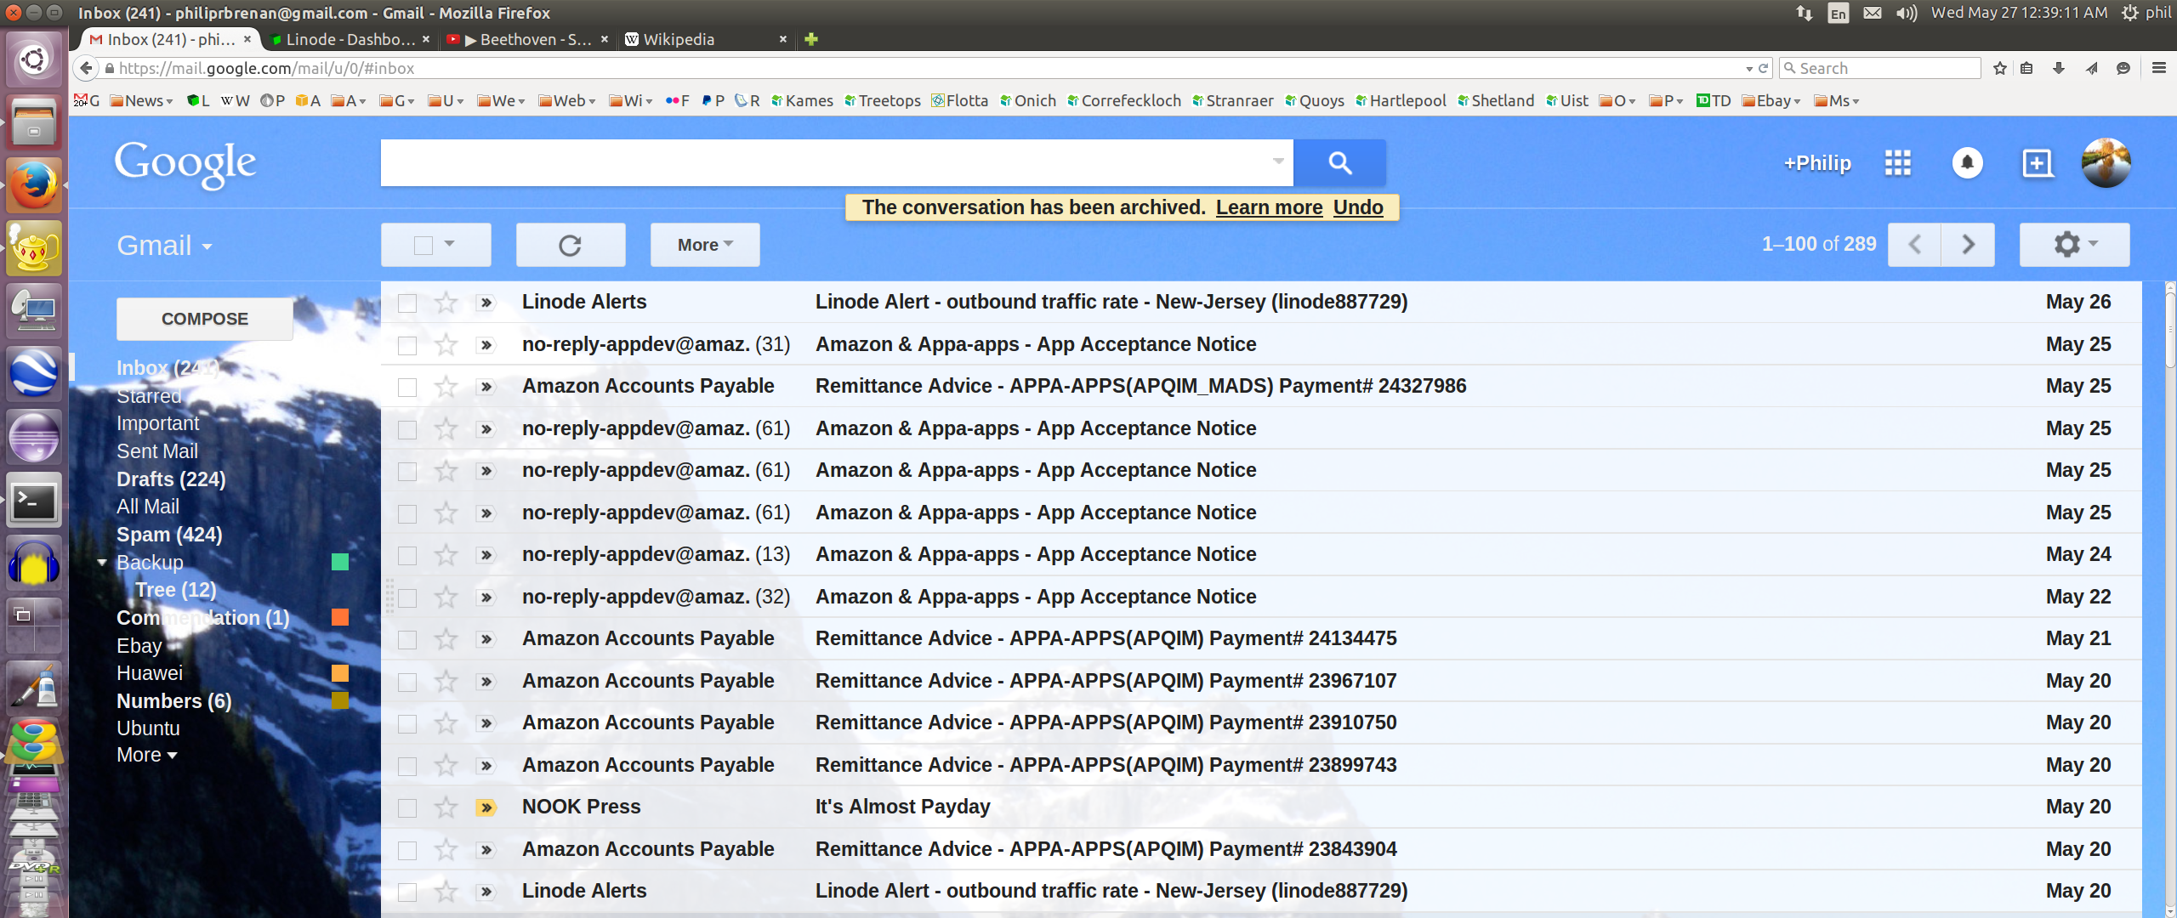This screenshot has width=2177, height=918.
Task: Open the More actions dropdown button
Action: 704,245
